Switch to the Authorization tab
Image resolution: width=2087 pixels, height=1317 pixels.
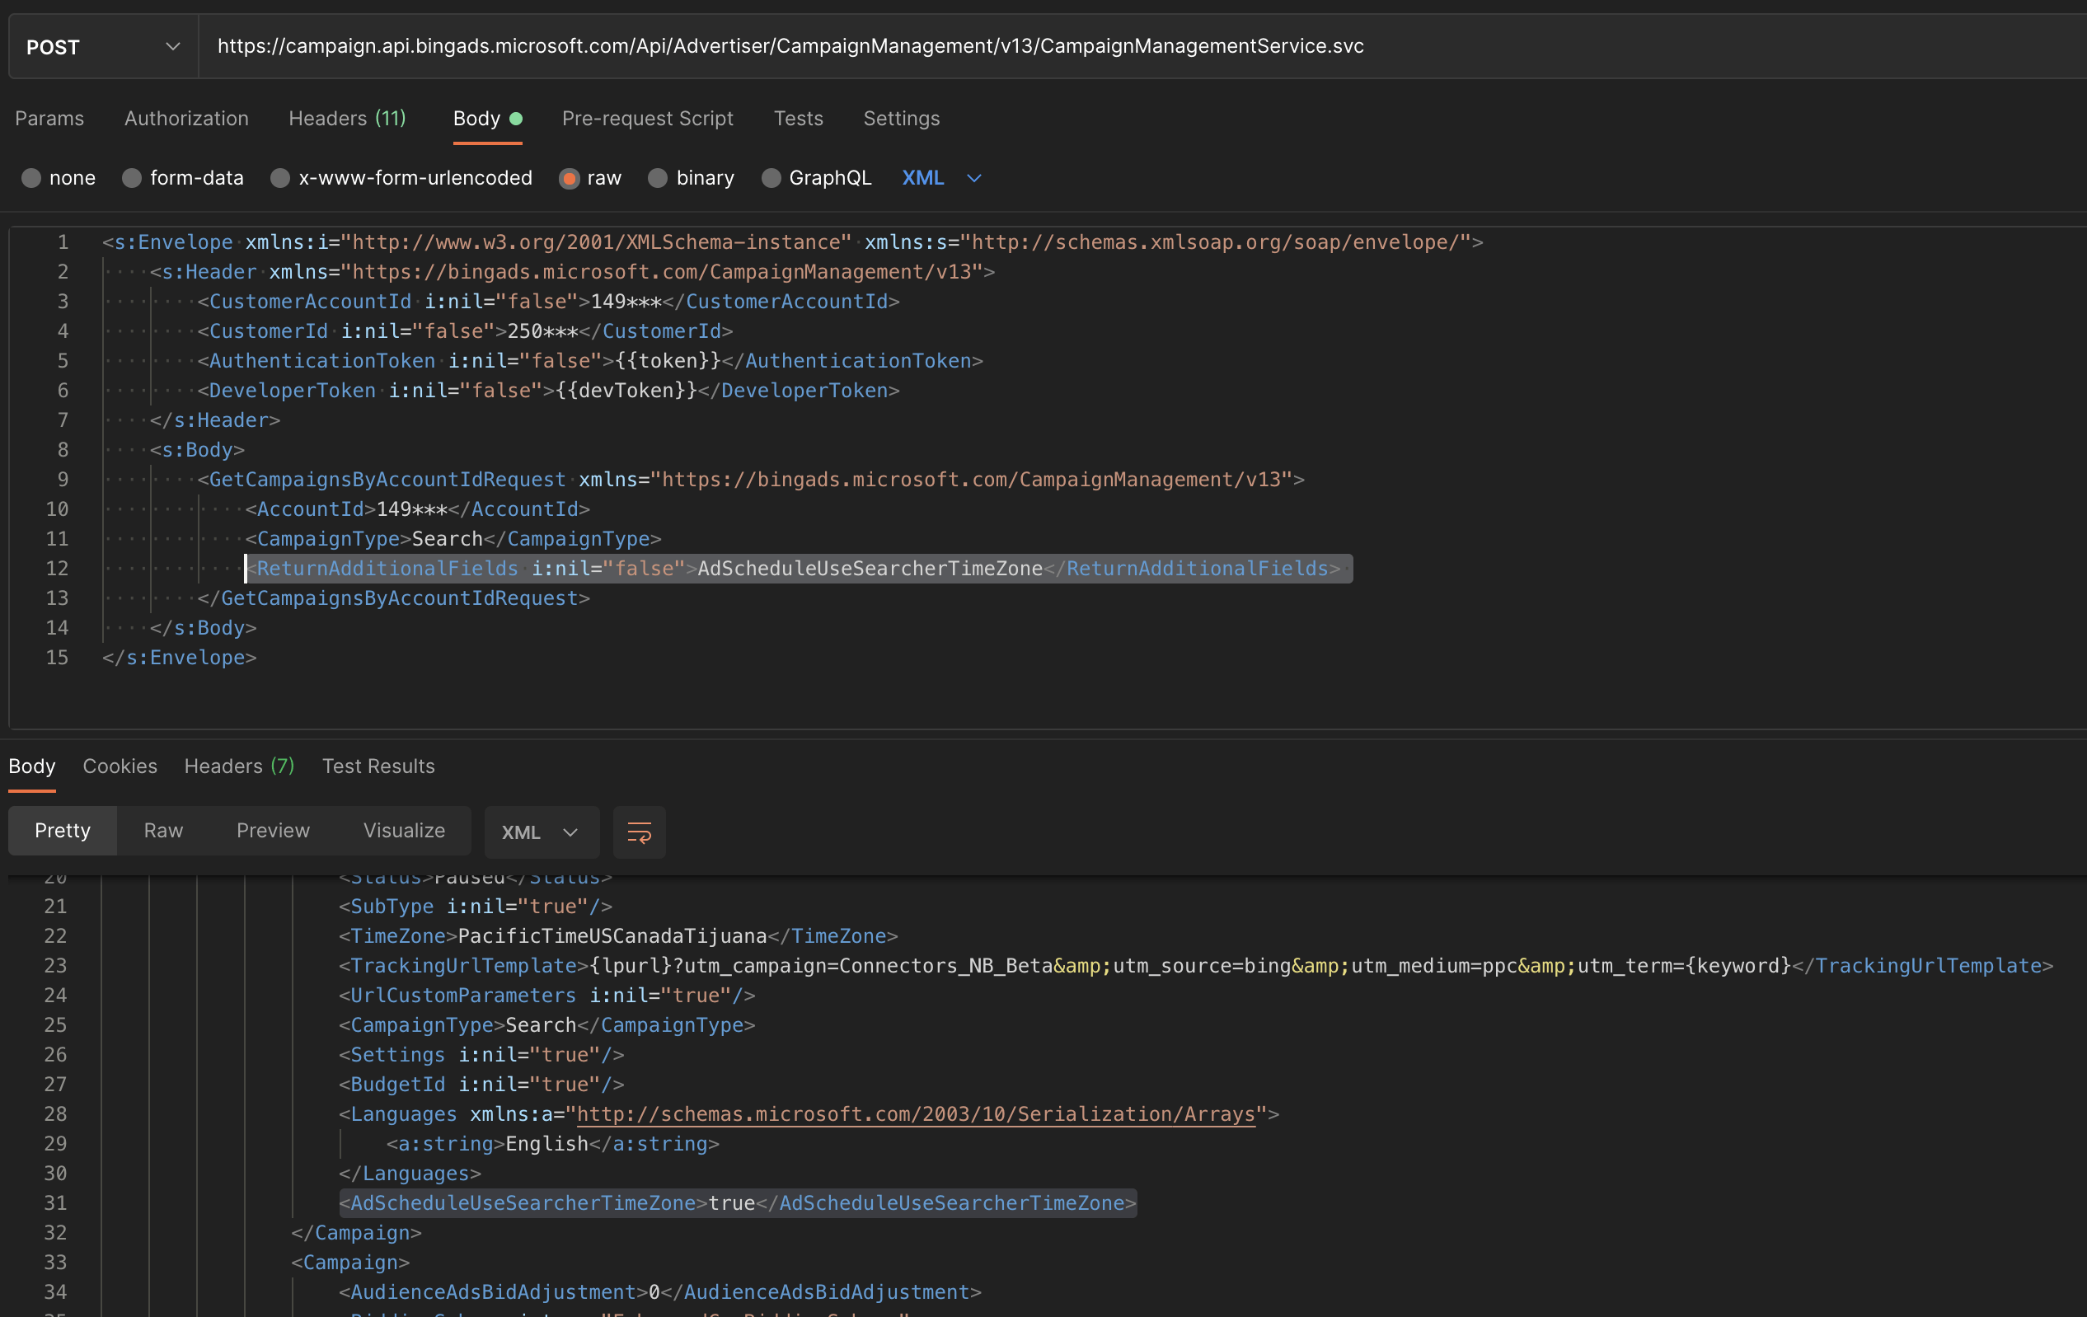186,119
